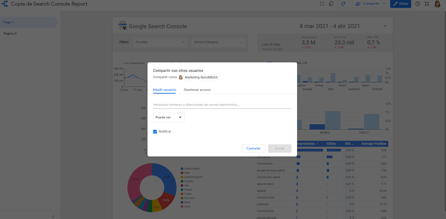446x219 pixels.
Task: Open the help question mark icon
Action: pyautogui.click(x=418, y=4)
